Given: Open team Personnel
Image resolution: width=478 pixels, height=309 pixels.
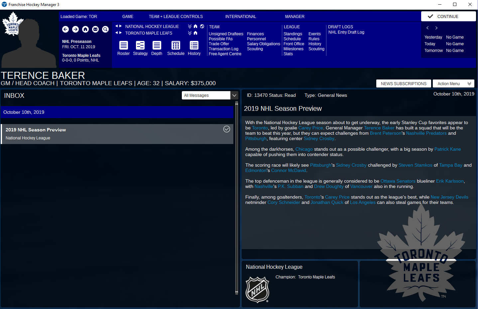Looking at the screenshot, I should 256,39.
